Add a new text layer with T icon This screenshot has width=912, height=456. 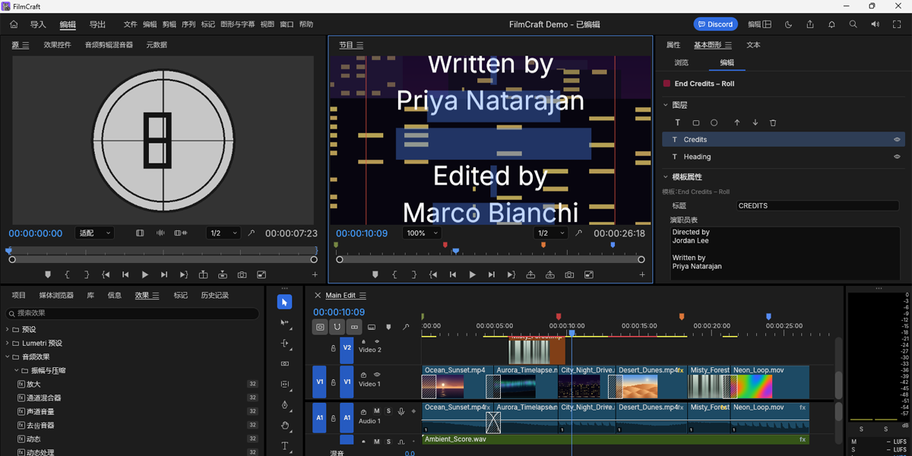pos(678,122)
